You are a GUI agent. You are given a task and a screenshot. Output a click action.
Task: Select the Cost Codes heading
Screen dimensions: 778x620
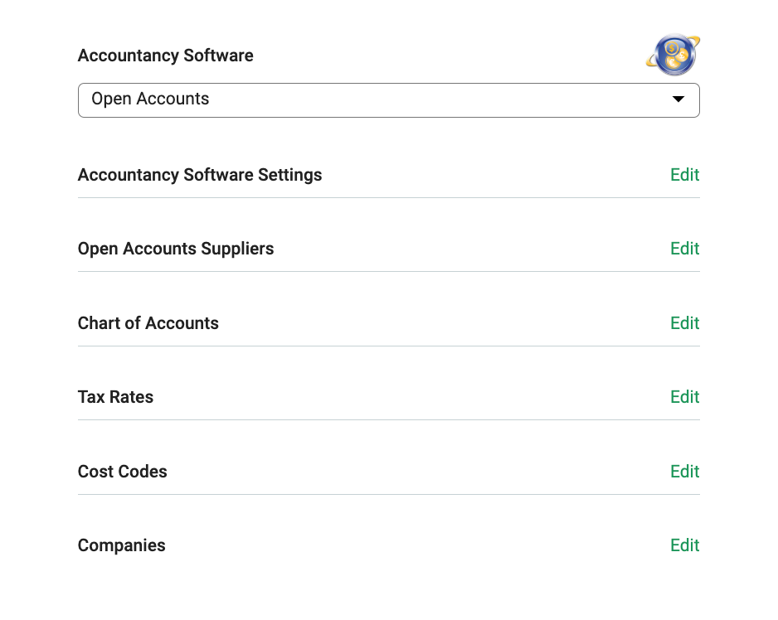[122, 471]
